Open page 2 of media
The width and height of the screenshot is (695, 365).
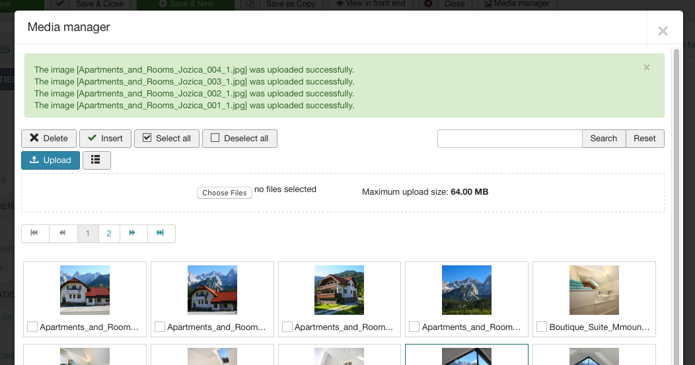109,233
